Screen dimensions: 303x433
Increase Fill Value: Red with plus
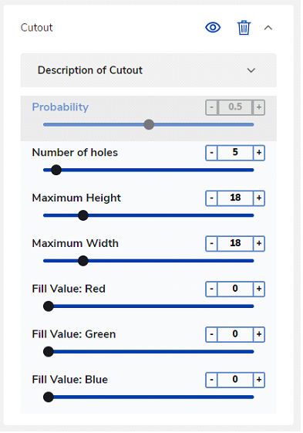(x=259, y=289)
